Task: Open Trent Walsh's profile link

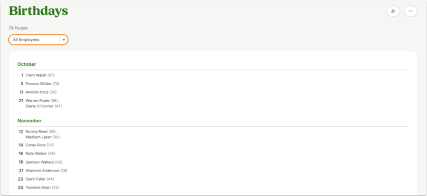Action: tap(36, 75)
